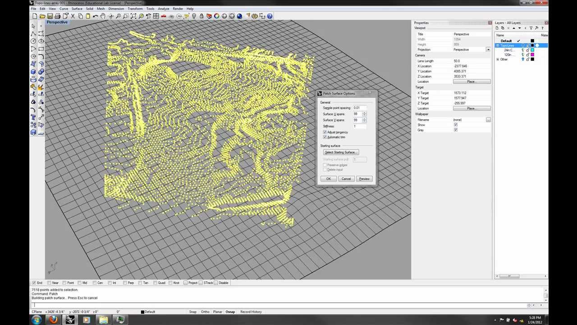Toggle the Automatic trim checkbox
This screenshot has height=325, width=577.
click(x=325, y=137)
